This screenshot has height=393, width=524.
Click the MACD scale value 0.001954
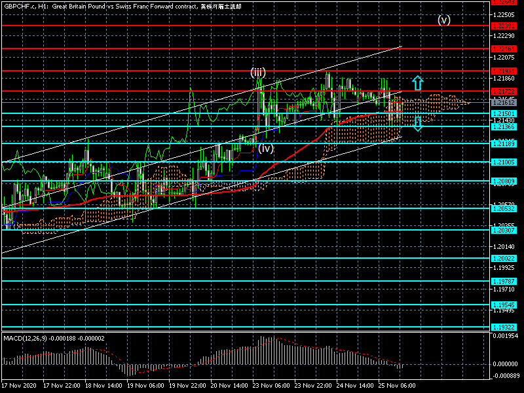point(505,336)
